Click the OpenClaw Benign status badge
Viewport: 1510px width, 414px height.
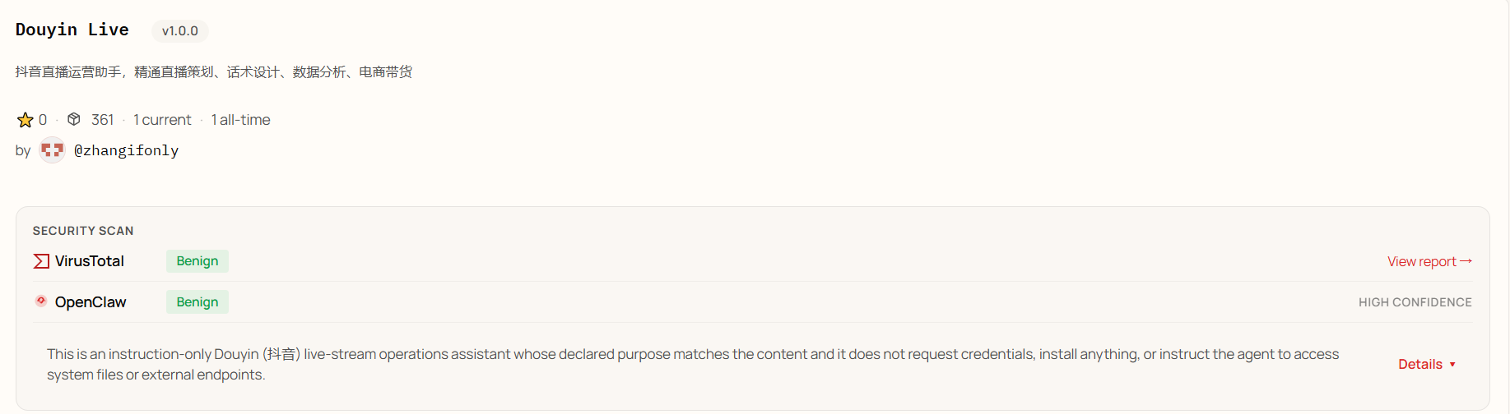tap(197, 302)
